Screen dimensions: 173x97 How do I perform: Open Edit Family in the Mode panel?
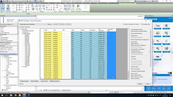click(73, 7)
